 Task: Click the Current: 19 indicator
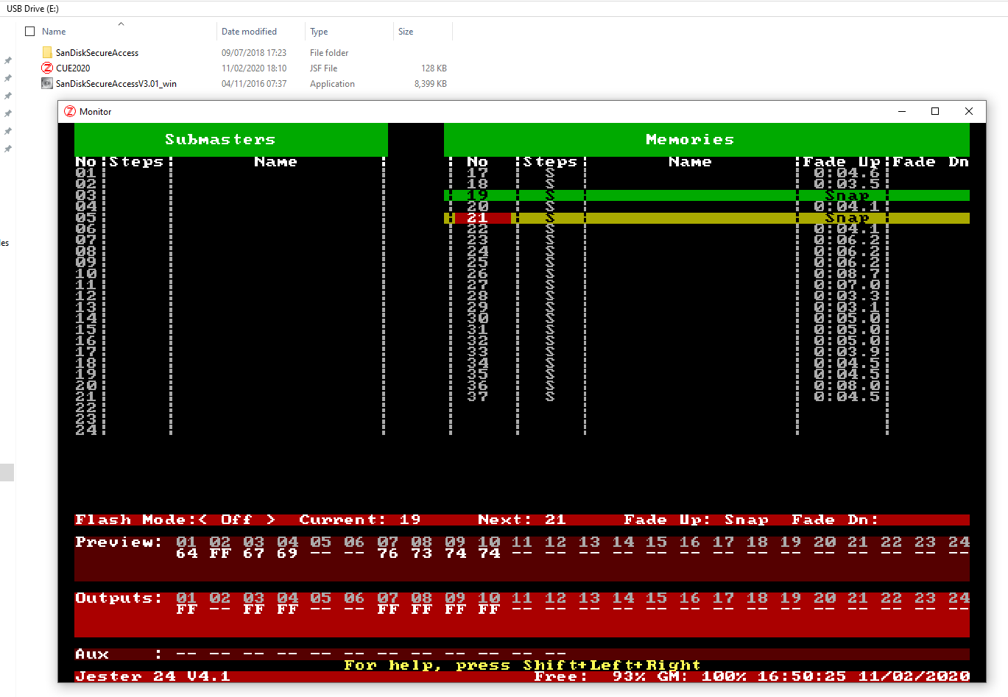(x=360, y=520)
